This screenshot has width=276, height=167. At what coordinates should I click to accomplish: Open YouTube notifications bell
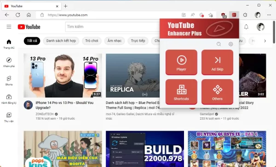click(246, 27)
